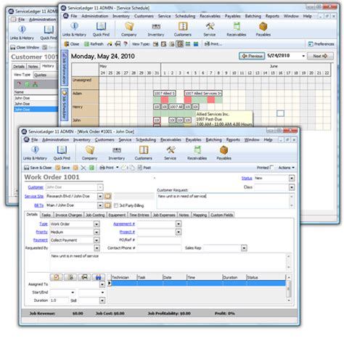Click the PO/Ref # input field

point(160,240)
